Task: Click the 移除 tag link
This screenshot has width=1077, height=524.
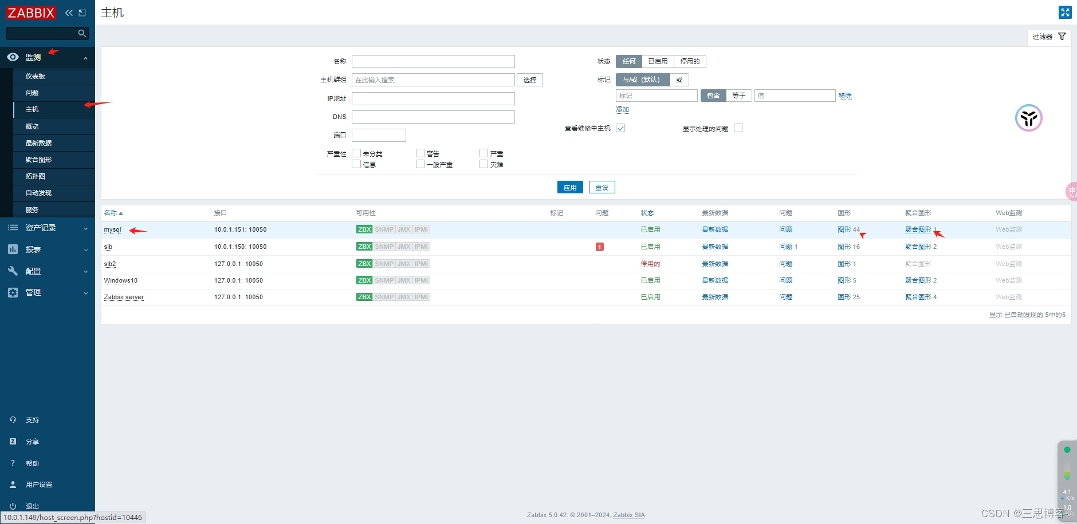Action: point(845,96)
